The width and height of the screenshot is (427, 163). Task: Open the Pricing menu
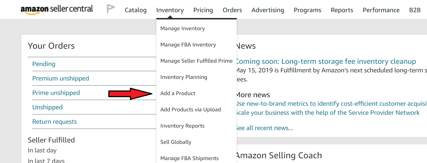(203, 10)
